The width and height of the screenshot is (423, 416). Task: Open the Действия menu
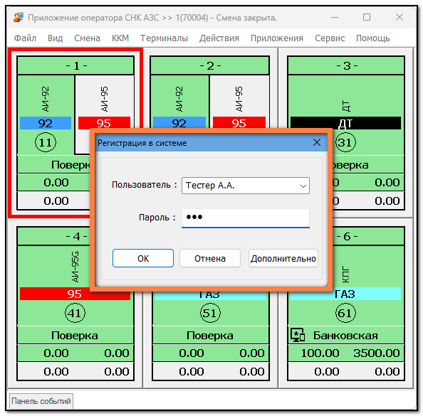pos(219,38)
